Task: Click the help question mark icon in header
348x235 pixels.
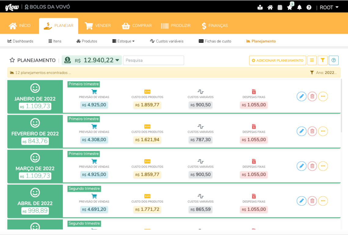Action: click(309, 7)
